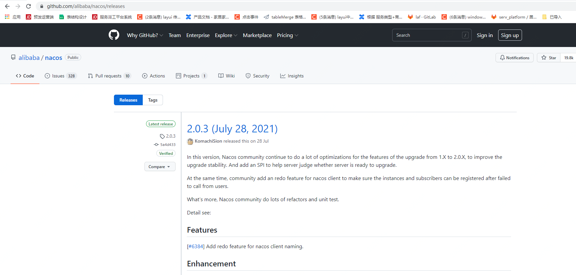This screenshot has width=576, height=275.
Task: Click the lock icon in address bar
Action: 42,6
